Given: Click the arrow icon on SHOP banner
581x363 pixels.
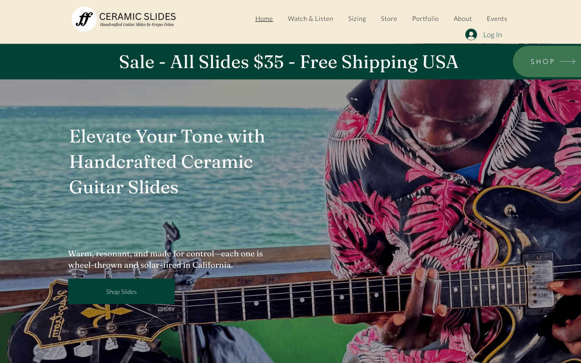Looking at the screenshot, I should [567, 62].
